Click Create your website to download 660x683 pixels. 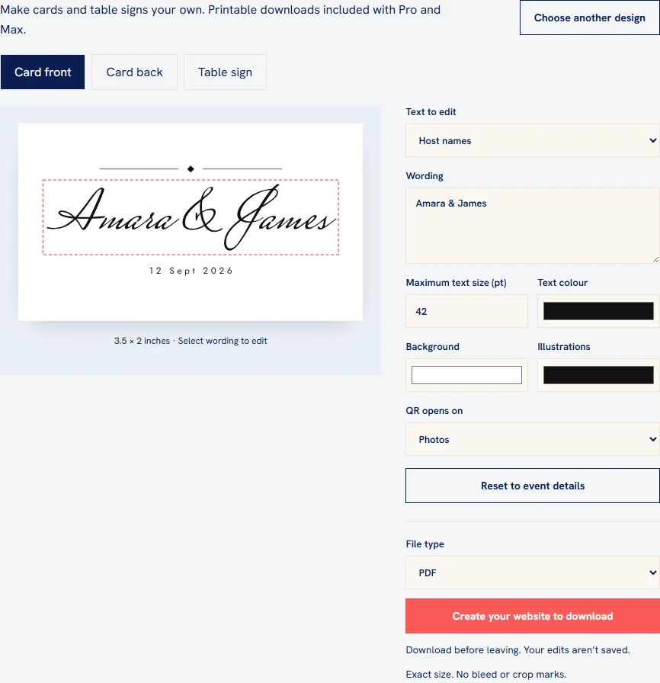coord(533,616)
